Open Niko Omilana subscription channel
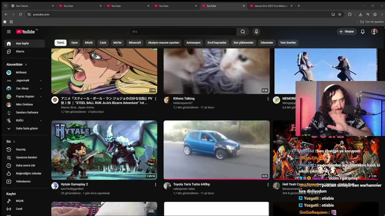Screen dimensions: 385x216 tap(25, 104)
